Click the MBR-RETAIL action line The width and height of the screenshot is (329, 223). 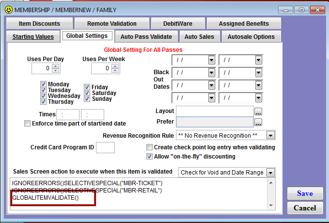click(87, 191)
